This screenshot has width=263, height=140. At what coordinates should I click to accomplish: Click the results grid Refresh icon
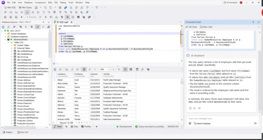tap(55, 69)
